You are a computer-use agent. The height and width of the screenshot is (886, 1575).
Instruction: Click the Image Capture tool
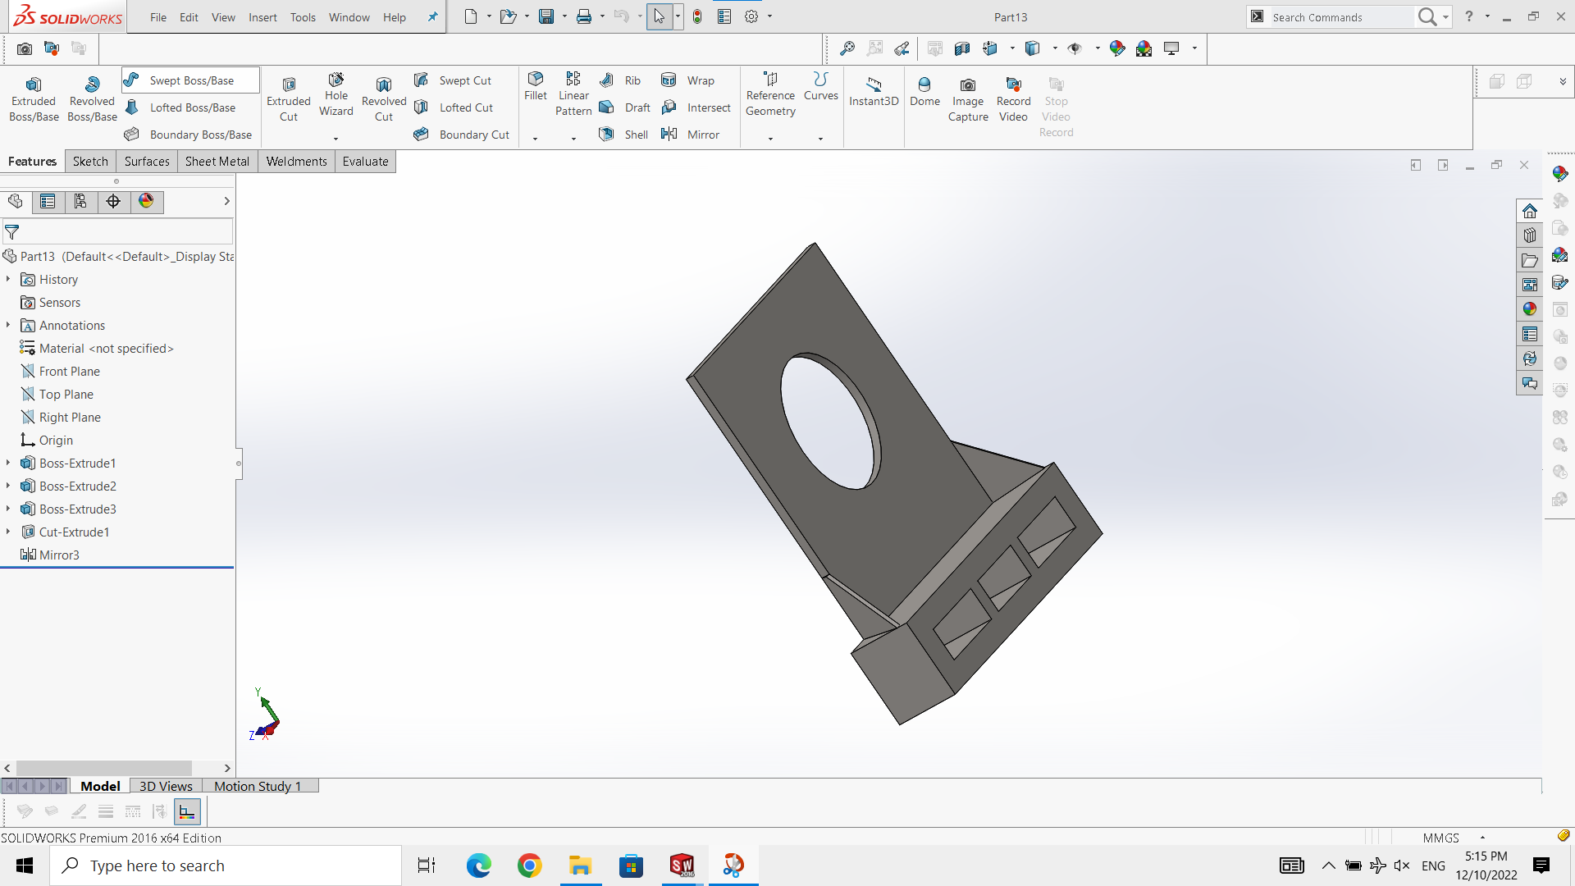point(968,99)
